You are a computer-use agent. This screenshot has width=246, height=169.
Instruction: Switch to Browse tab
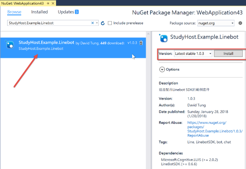pyautogui.click(x=14, y=12)
